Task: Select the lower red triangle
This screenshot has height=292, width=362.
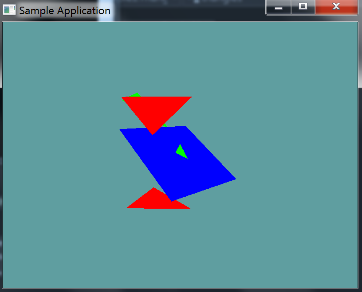Action: 155,202
